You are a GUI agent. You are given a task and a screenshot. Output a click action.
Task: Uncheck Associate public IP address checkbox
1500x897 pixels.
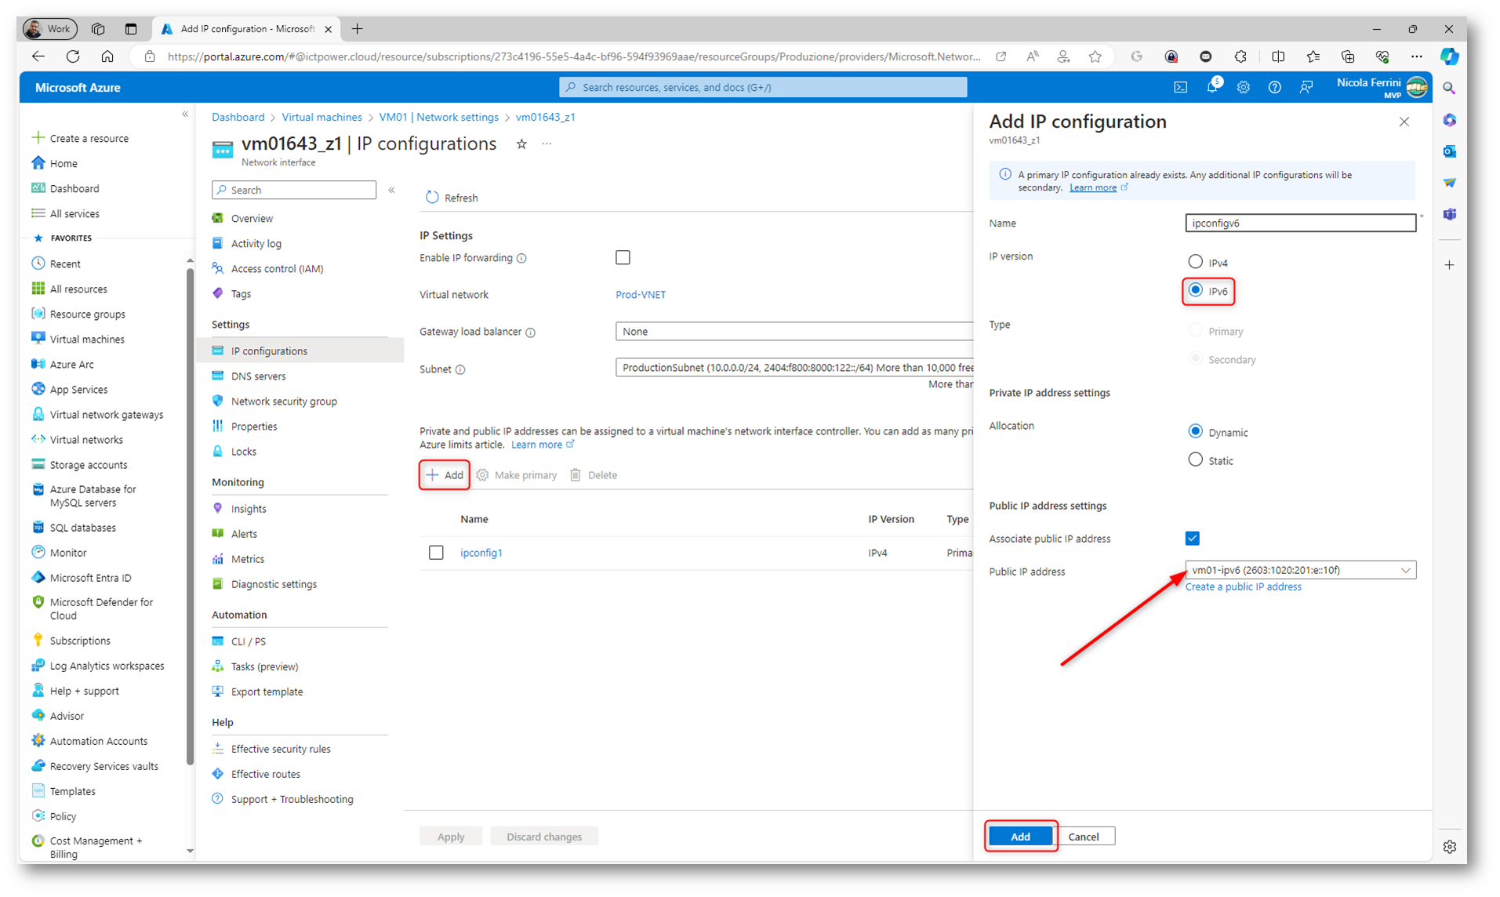[x=1192, y=539]
